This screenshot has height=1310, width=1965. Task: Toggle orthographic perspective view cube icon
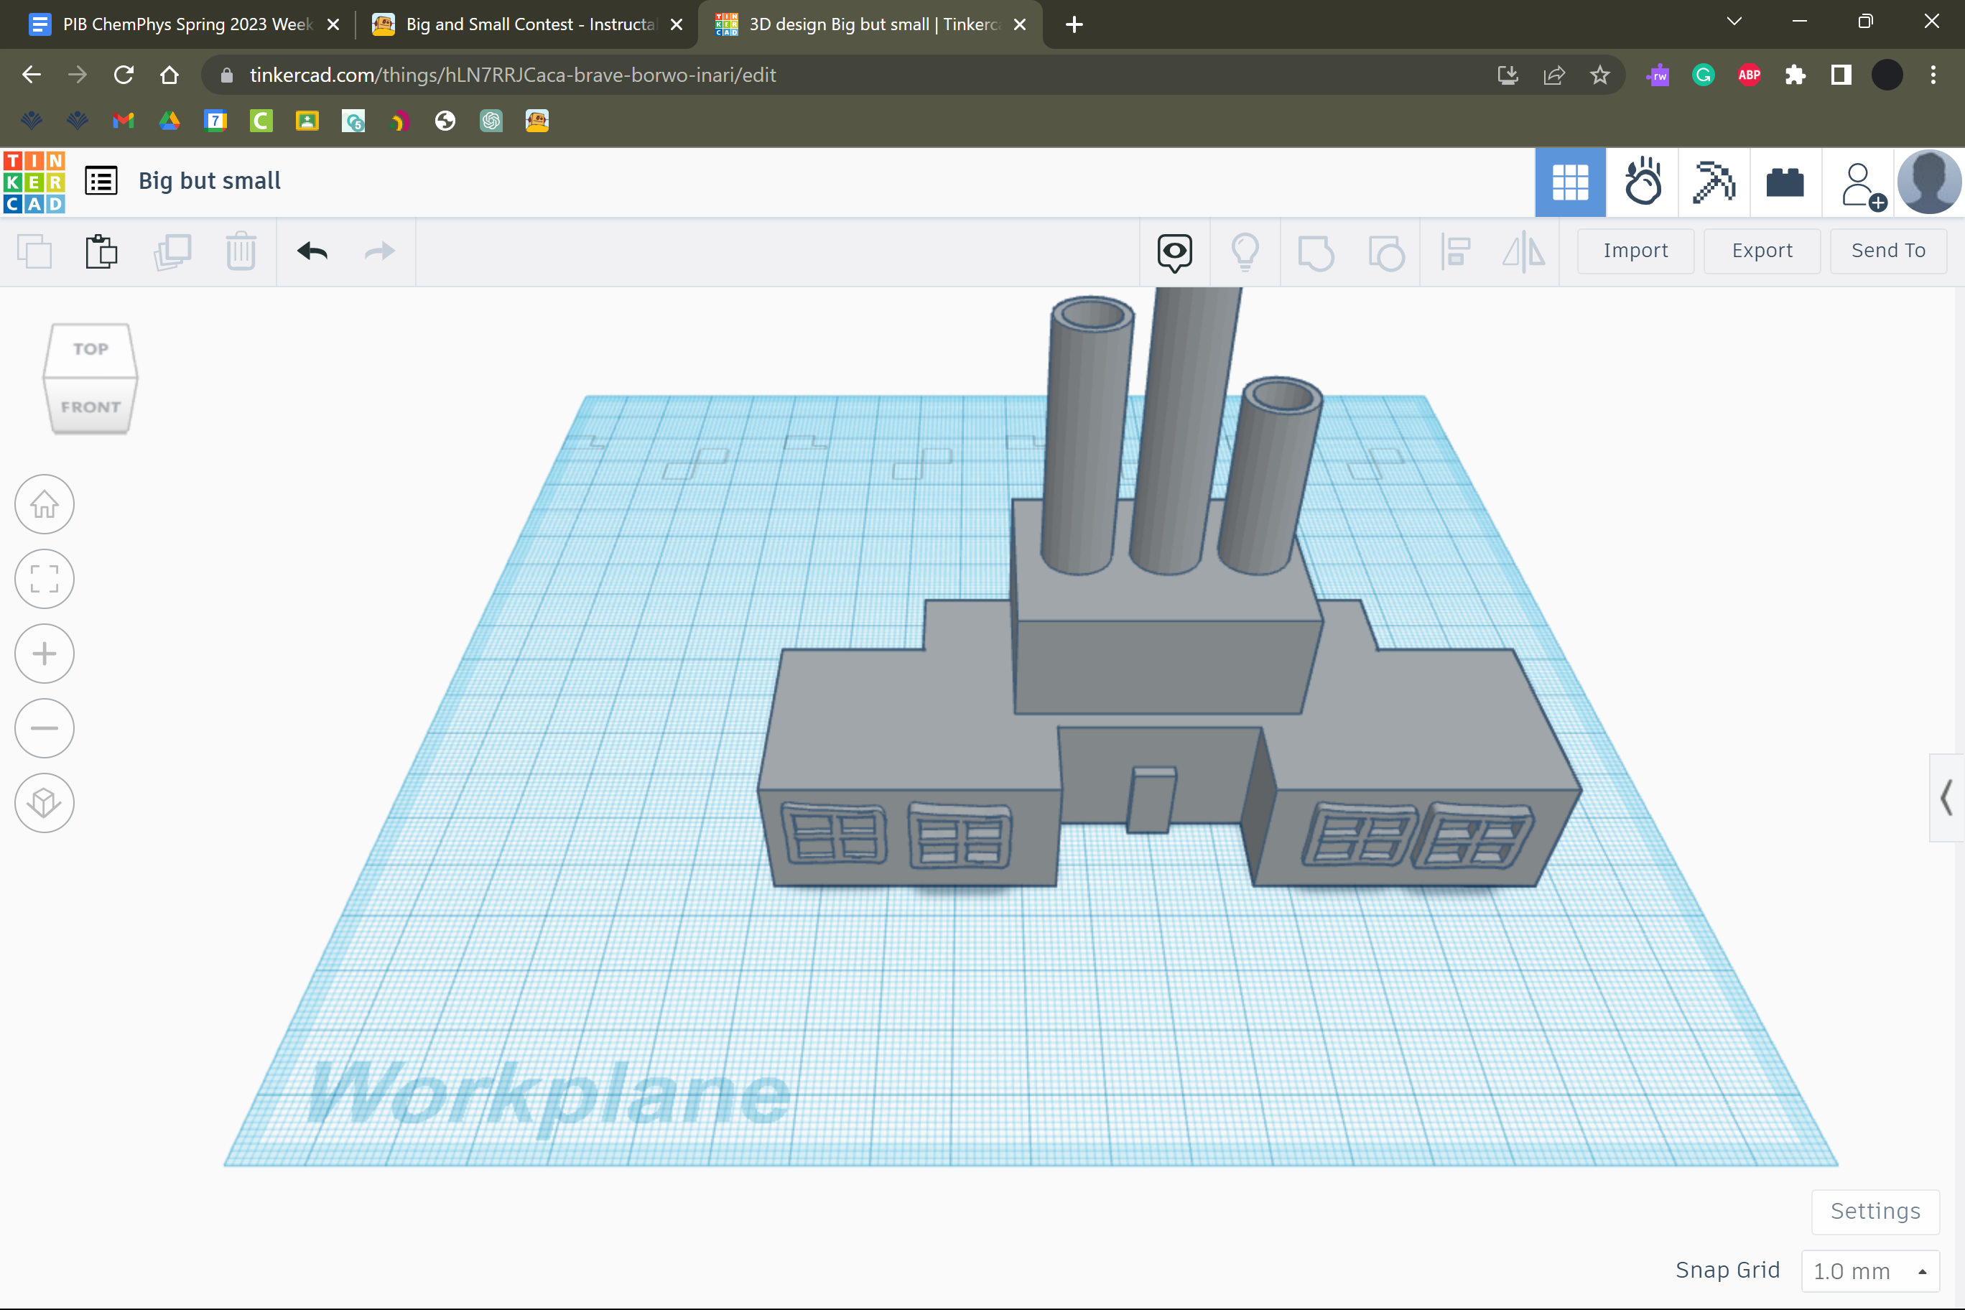pos(45,803)
